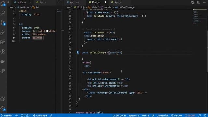Screen dimensions: 208x117
Task: Click the vertical scrollbar of Fruit.js editor
Action: pyautogui.click(x=207, y=51)
